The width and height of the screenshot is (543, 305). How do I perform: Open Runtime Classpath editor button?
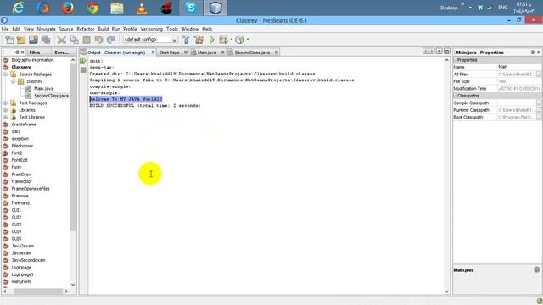coord(539,110)
